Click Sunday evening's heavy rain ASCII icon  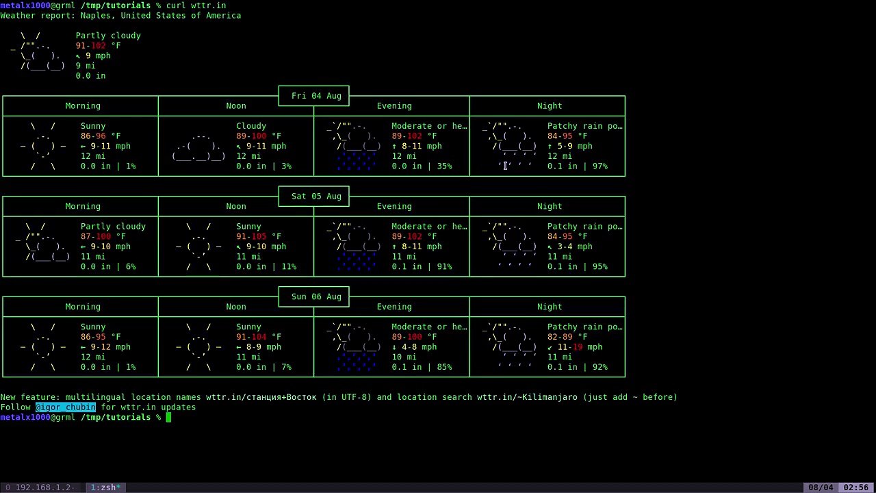point(354,347)
